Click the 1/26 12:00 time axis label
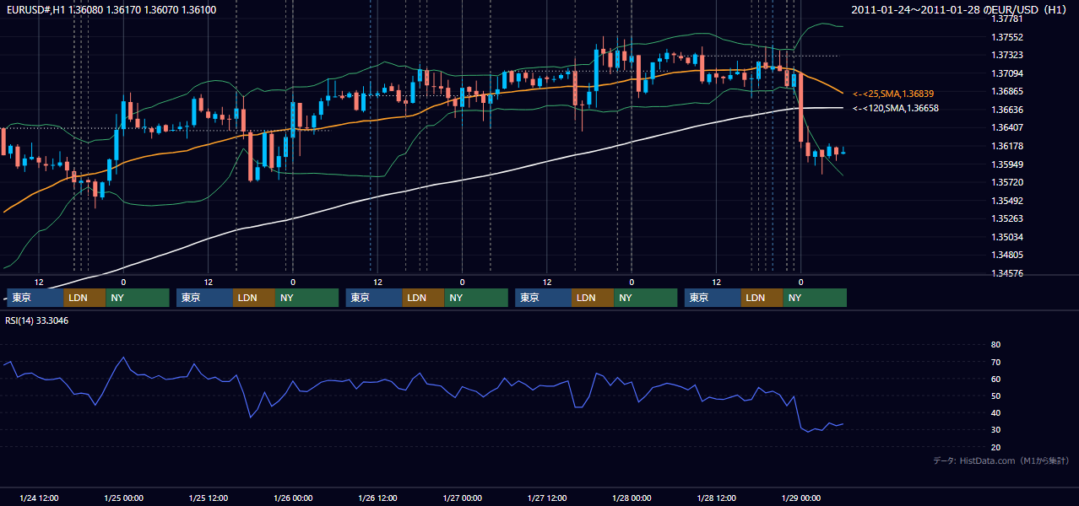Image resolution: width=1079 pixels, height=506 pixels. tap(378, 498)
